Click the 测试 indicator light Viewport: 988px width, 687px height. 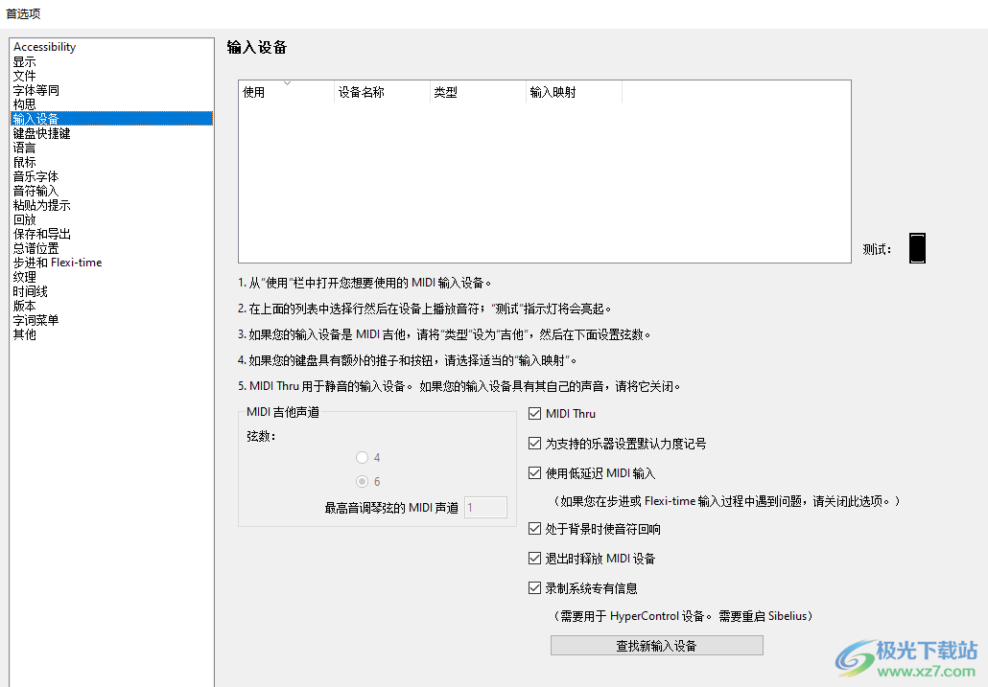[x=917, y=247]
